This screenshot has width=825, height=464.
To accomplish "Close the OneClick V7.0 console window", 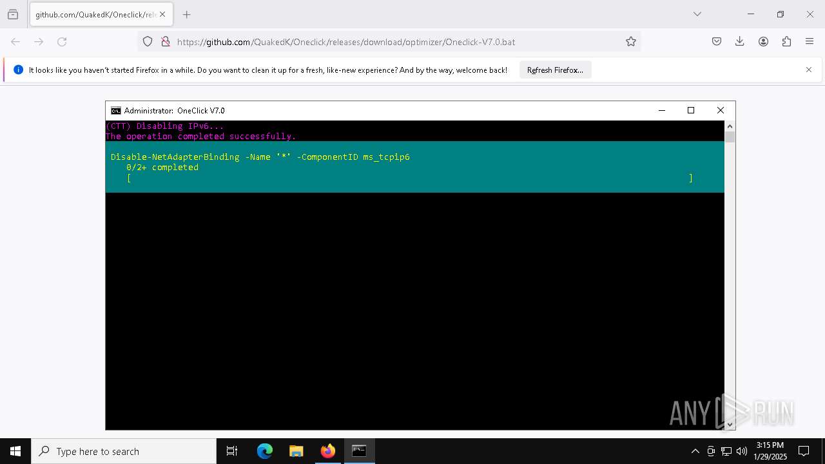I will 721,111.
